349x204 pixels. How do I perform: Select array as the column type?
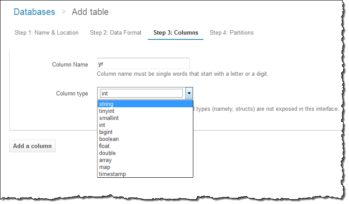pyautogui.click(x=145, y=160)
